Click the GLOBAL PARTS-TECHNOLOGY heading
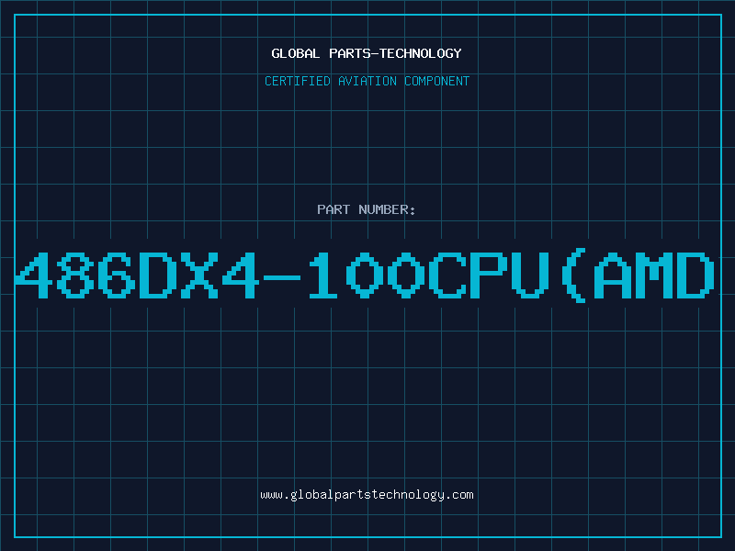The width and height of the screenshot is (735, 551). [x=367, y=53]
